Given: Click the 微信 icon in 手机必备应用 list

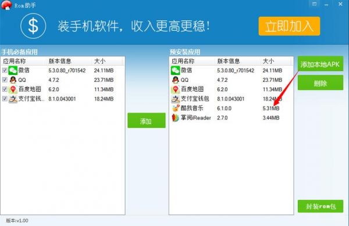Looking at the screenshot, I should click(x=13, y=70).
